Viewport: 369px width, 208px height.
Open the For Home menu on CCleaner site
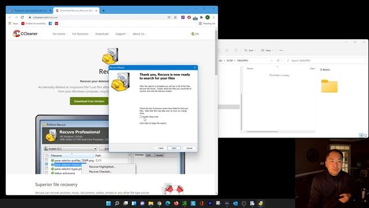pos(60,34)
